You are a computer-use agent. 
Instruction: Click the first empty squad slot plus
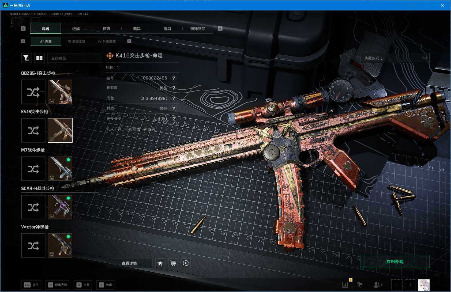tap(397, 285)
